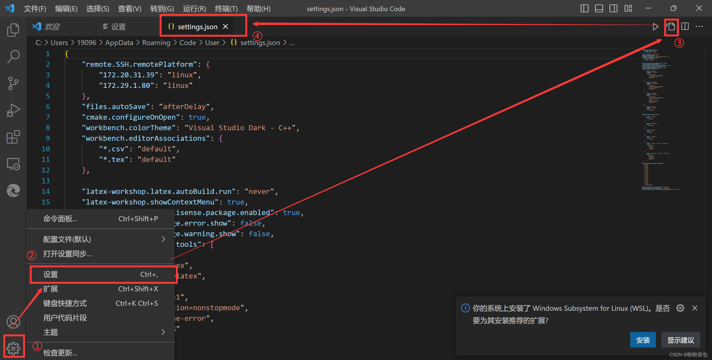The width and height of the screenshot is (712, 360).
Task: Click the Open Settings (UI) icon
Action: [671, 26]
